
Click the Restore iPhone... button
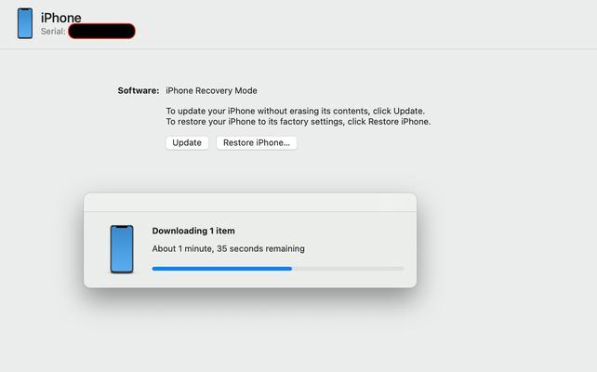[x=257, y=143]
